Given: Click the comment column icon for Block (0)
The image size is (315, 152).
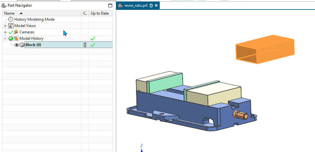Looking at the screenshot, I should [85, 45].
